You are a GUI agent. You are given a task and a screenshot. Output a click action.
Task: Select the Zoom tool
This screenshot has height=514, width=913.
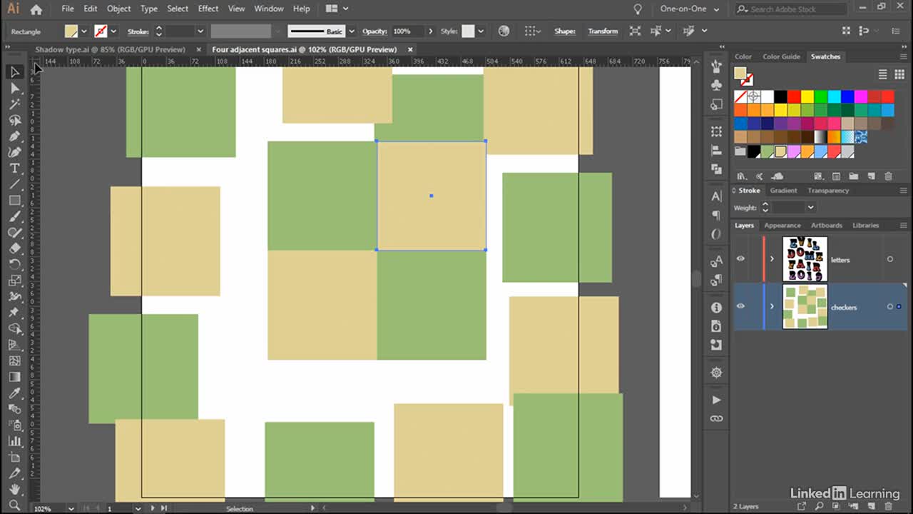(x=14, y=505)
